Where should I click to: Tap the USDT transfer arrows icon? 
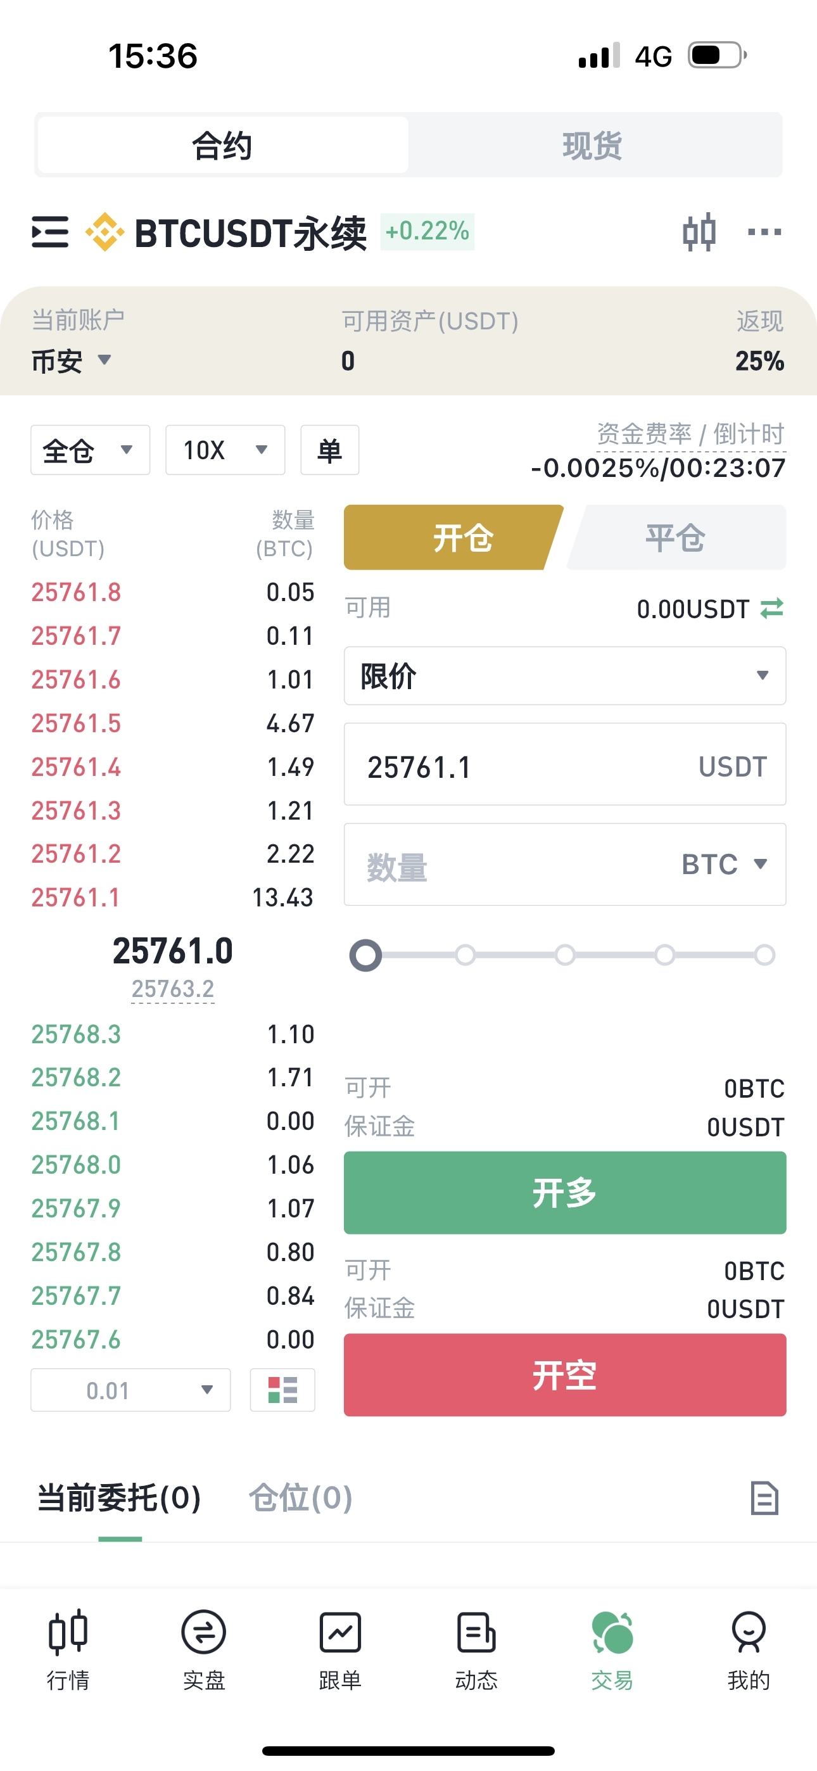(771, 609)
